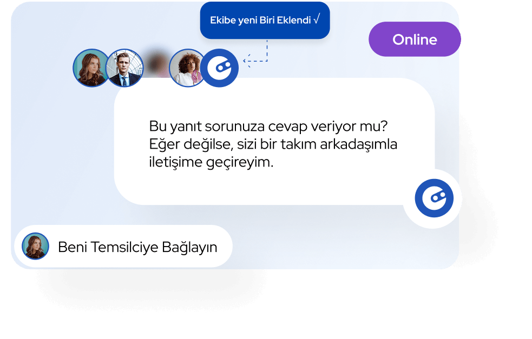Select the man in suit avatar

(124, 68)
